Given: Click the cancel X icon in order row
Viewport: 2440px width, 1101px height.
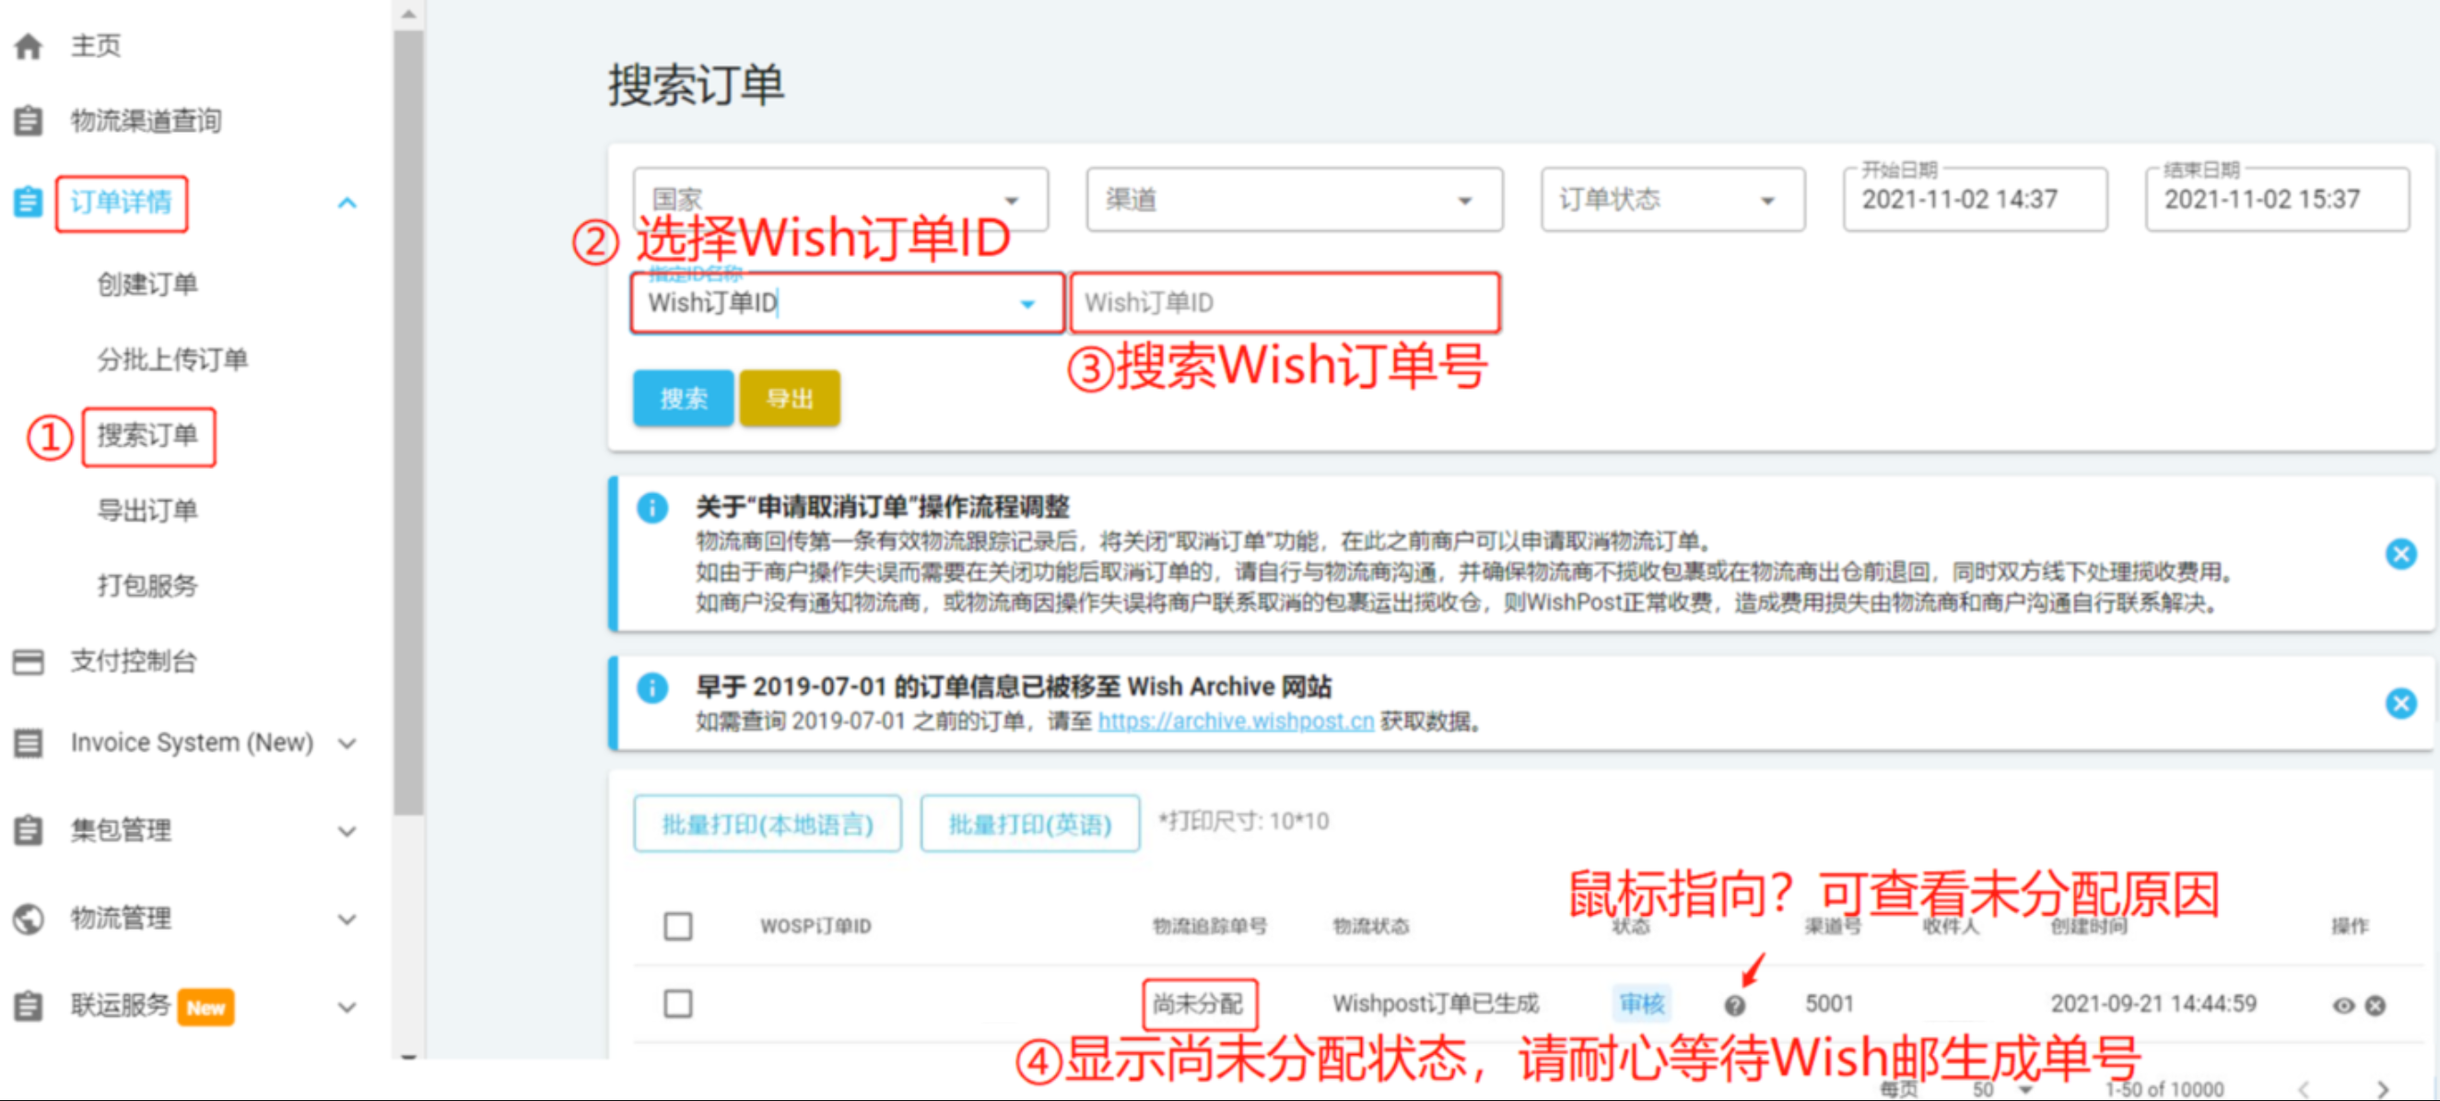Looking at the screenshot, I should (2375, 1005).
